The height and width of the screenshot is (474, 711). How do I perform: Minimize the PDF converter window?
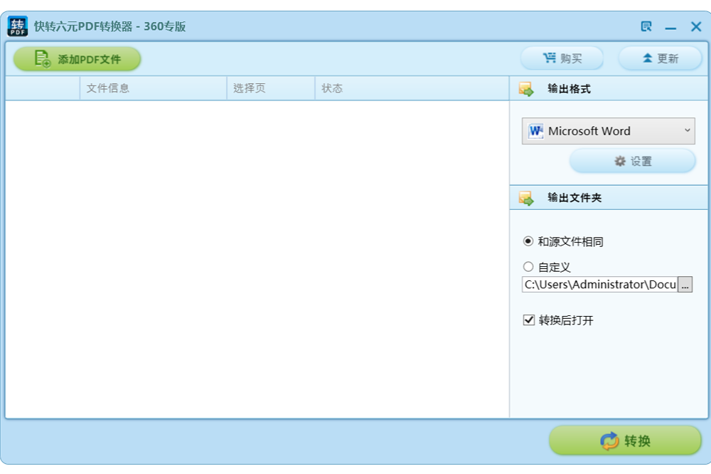(670, 27)
